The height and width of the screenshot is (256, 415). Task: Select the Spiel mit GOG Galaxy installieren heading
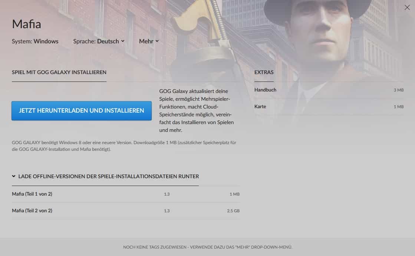pyautogui.click(x=59, y=72)
